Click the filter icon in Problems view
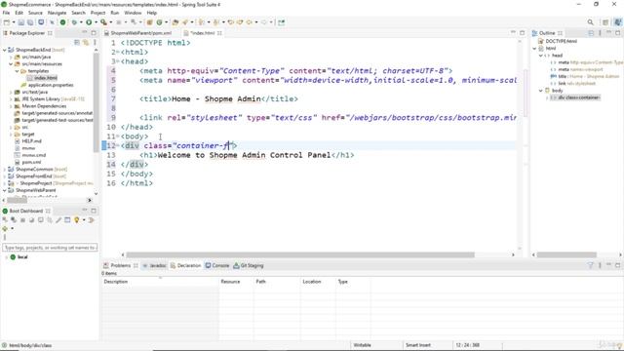Image resolution: width=624 pixels, height=351 pixels. click(x=591, y=265)
